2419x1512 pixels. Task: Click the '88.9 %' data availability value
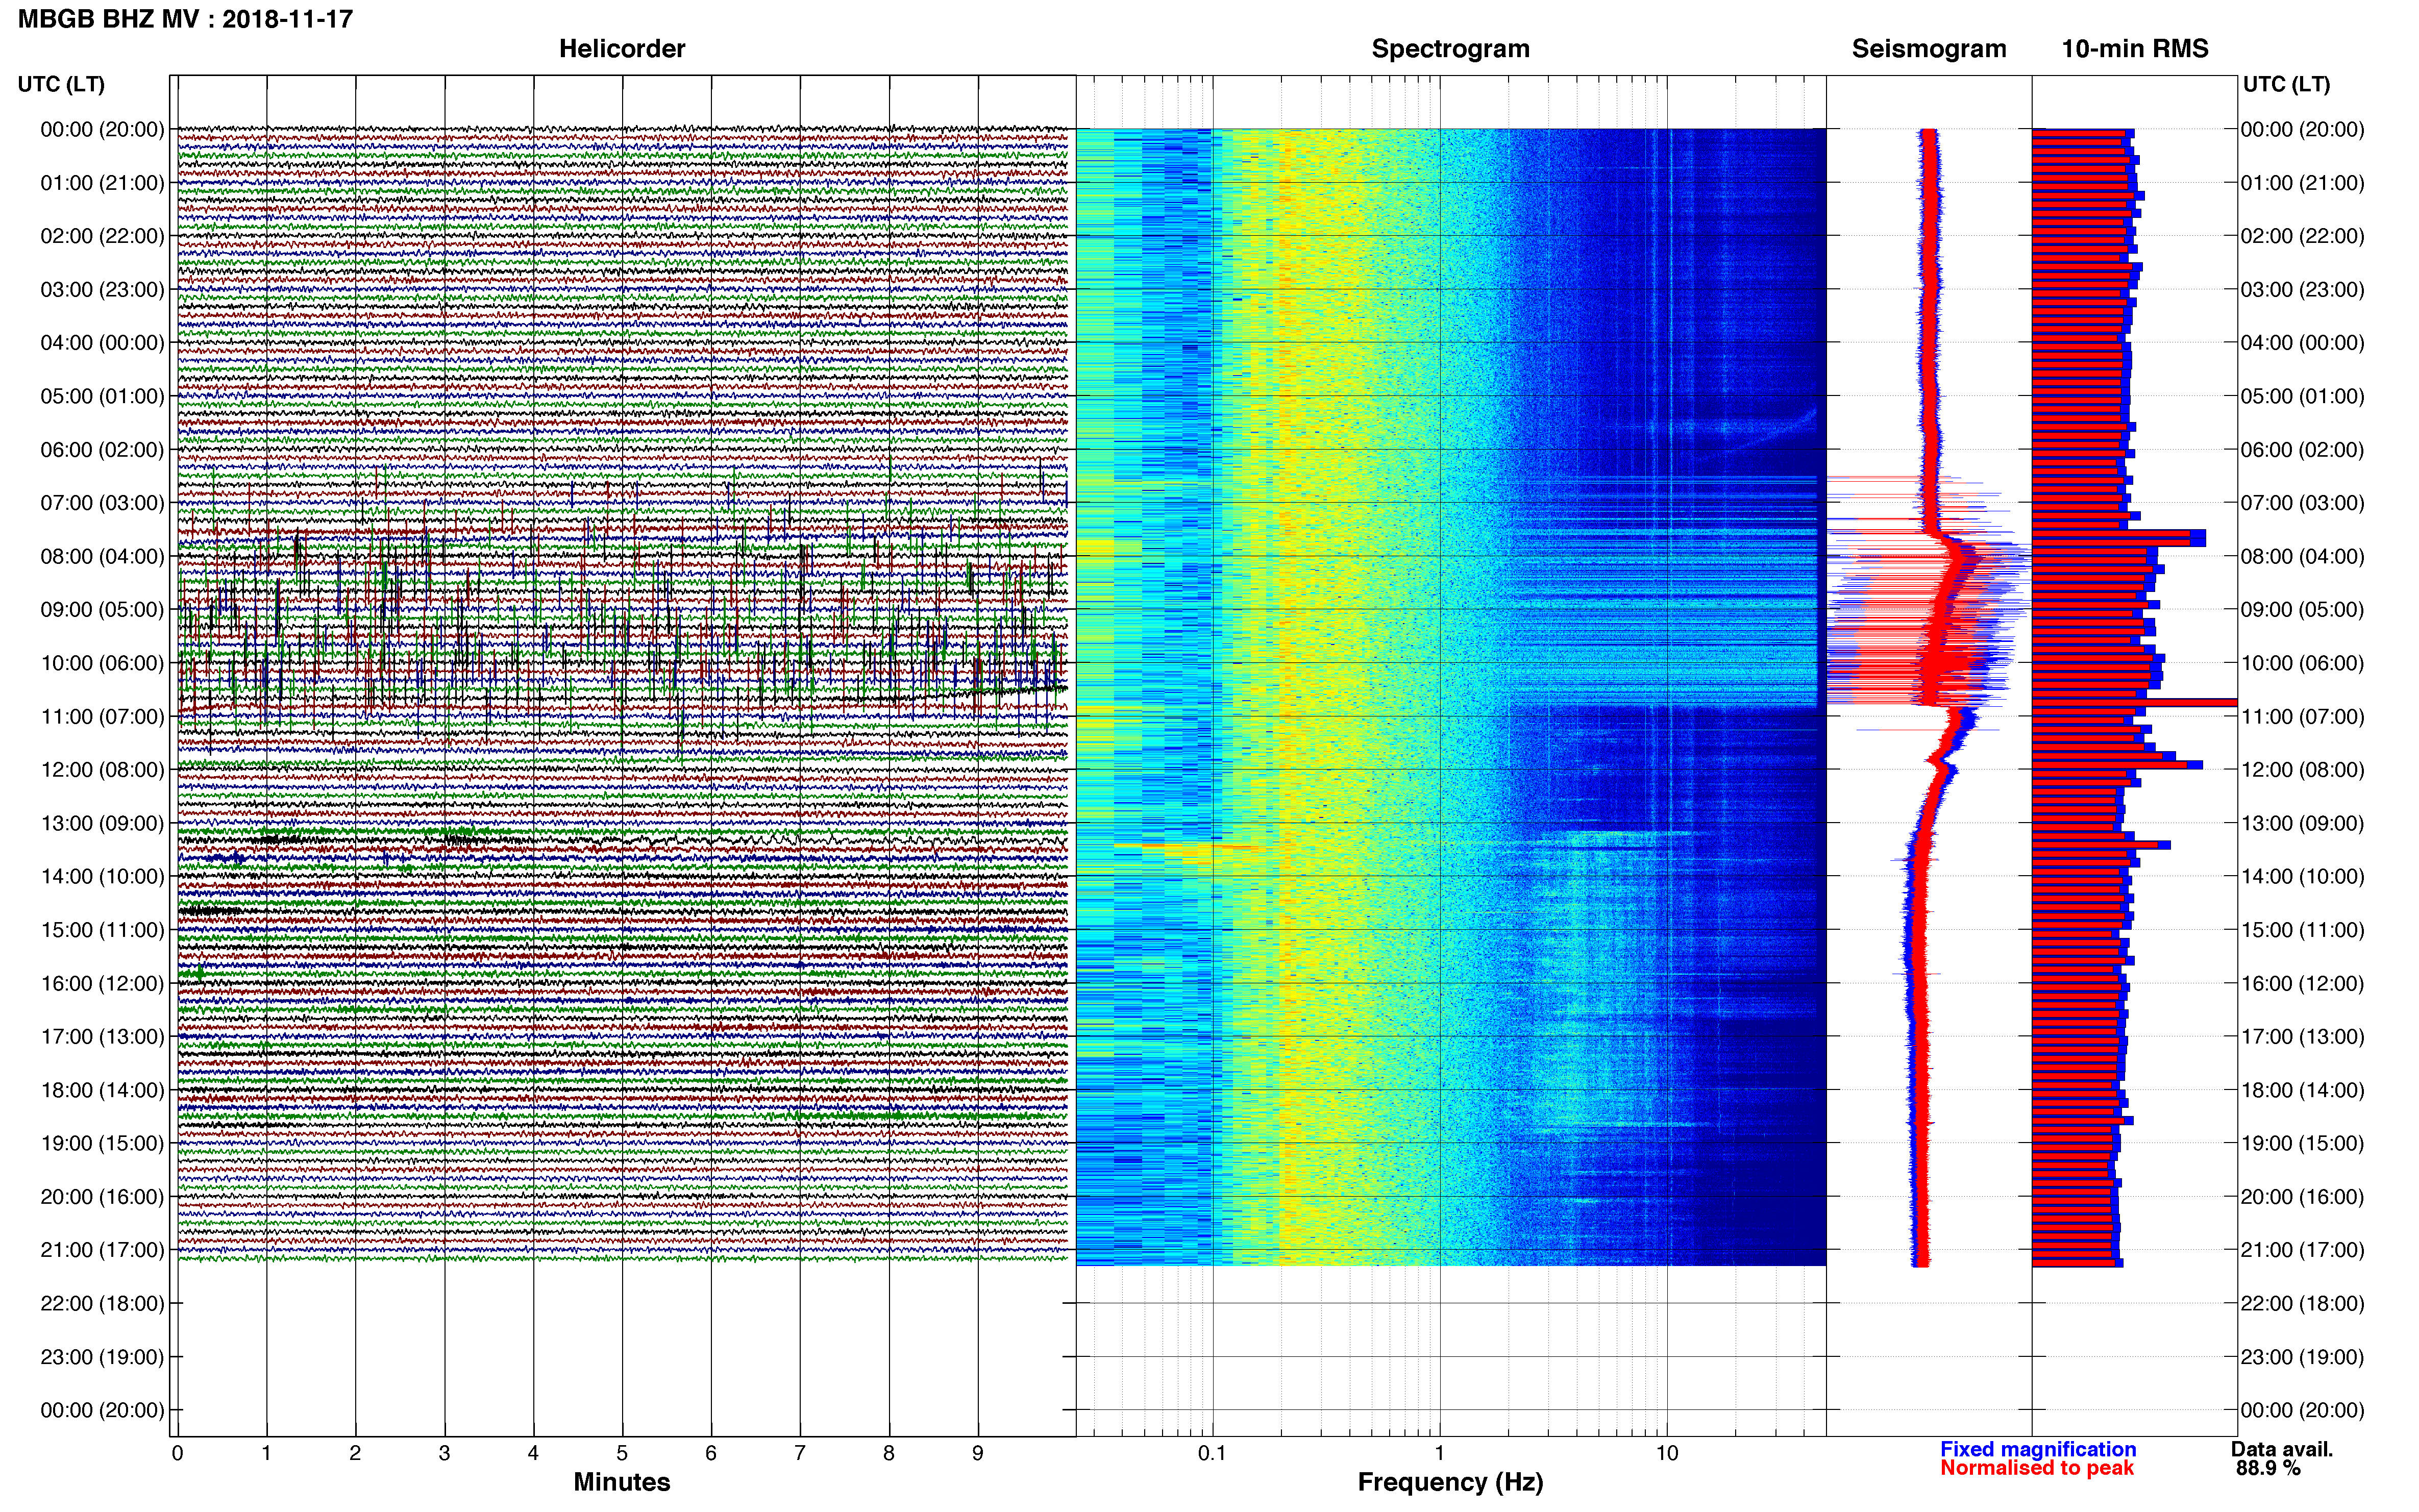[2268, 1468]
